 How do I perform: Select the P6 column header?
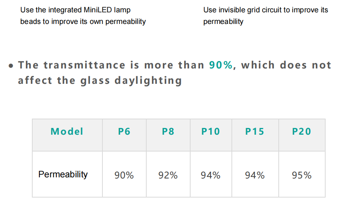coord(124,132)
